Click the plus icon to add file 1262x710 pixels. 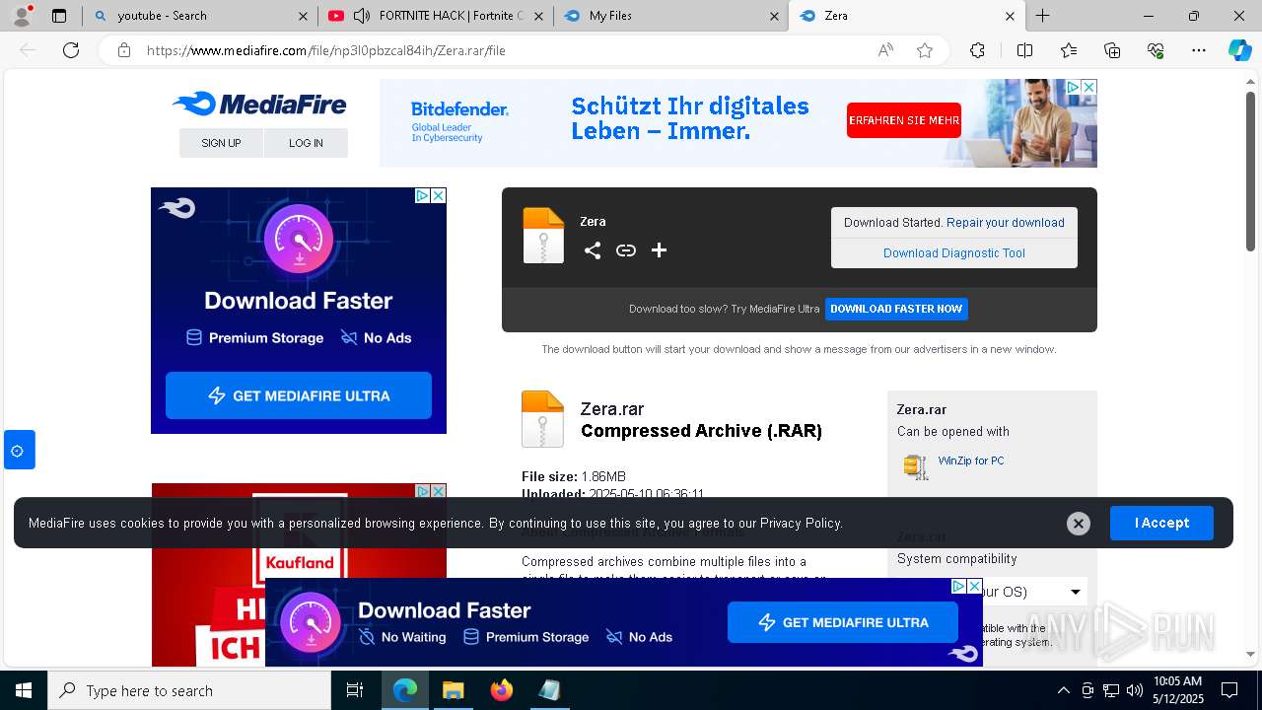(x=660, y=250)
